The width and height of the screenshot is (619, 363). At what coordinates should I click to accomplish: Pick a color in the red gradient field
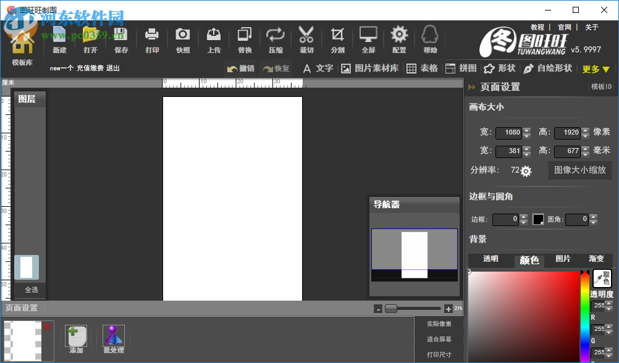(x=524, y=317)
